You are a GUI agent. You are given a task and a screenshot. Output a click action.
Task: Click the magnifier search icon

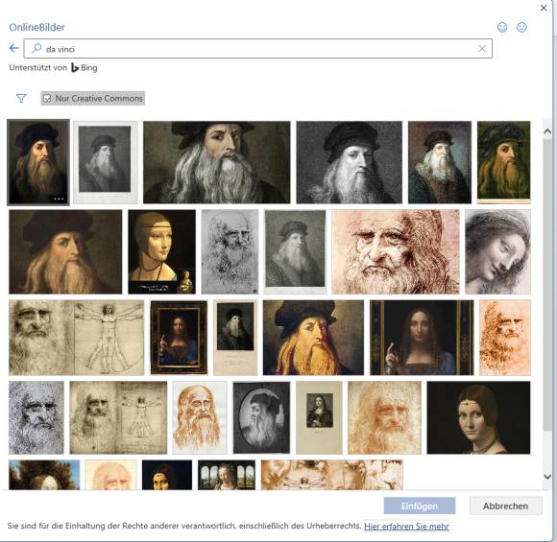36,48
